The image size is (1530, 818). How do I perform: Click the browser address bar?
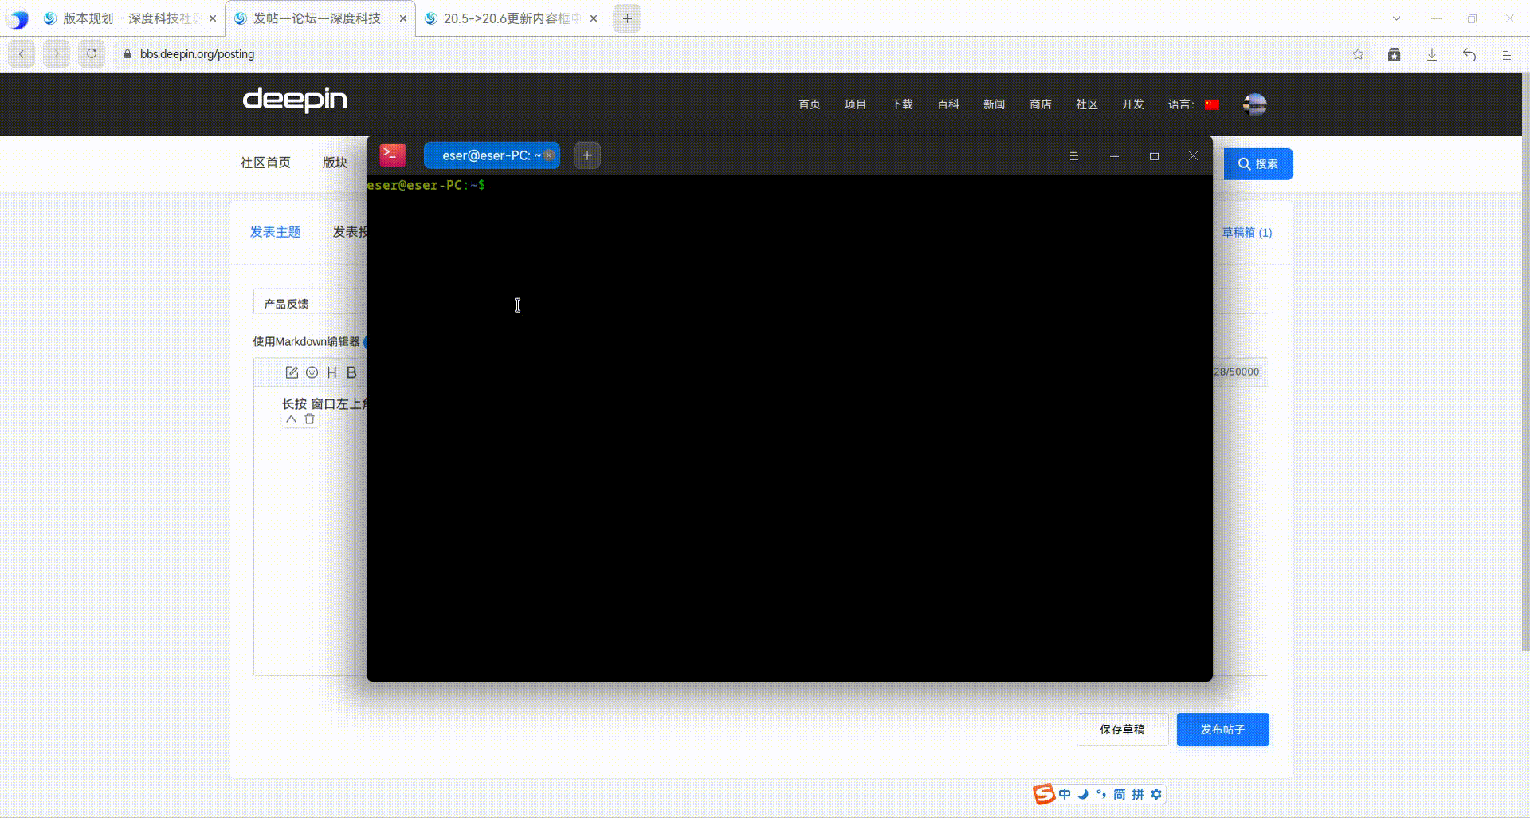(x=319, y=54)
